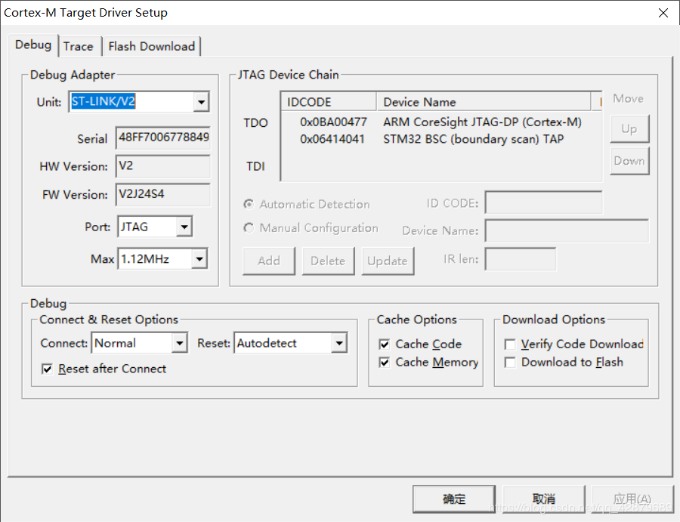Click the HW Version field
This screenshot has width=680, height=522.
click(x=163, y=166)
